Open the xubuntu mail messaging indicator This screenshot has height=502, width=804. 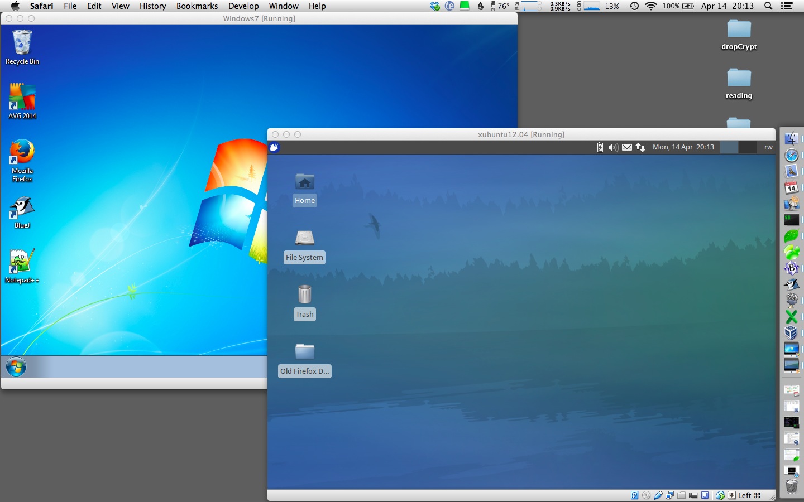click(627, 147)
